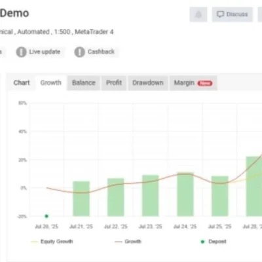Click the Jul 21 green bar
This screenshot has width=262, height=262.
(81, 198)
